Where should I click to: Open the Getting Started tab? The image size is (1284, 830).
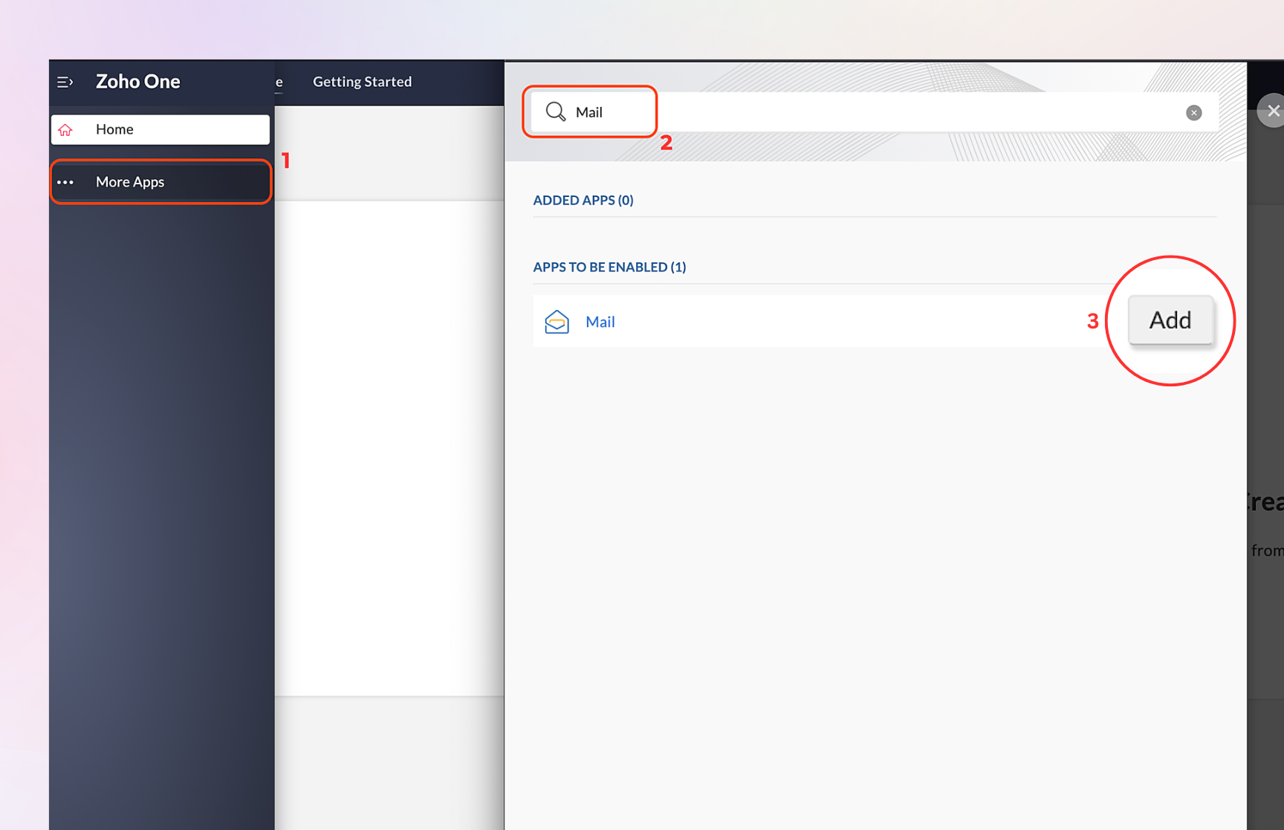(x=362, y=82)
